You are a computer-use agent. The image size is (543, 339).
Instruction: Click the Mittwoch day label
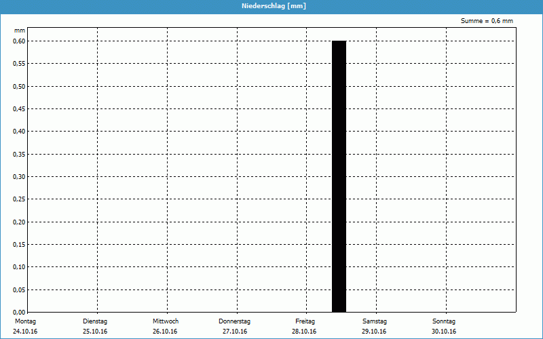pos(166,321)
